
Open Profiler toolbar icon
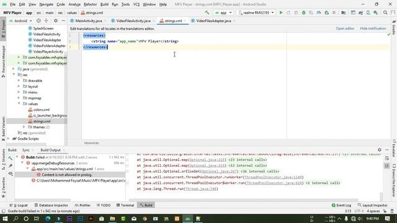(319, 12)
